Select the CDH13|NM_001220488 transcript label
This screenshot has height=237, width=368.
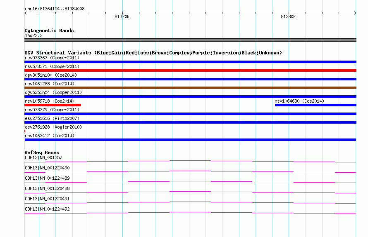point(47,189)
